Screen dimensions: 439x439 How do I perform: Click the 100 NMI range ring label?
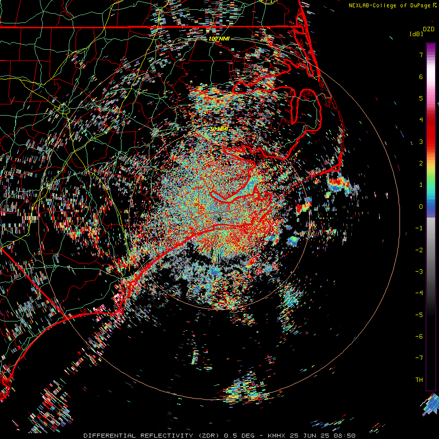tap(219, 39)
